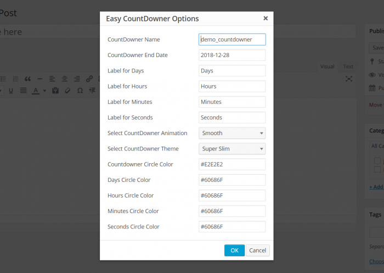This screenshot has height=273, width=384.
Task: Click the Countdowner Circle Color field
Action: [x=232, y=164]
